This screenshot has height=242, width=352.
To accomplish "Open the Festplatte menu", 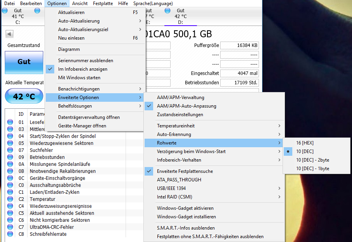I will pos(103,3).
